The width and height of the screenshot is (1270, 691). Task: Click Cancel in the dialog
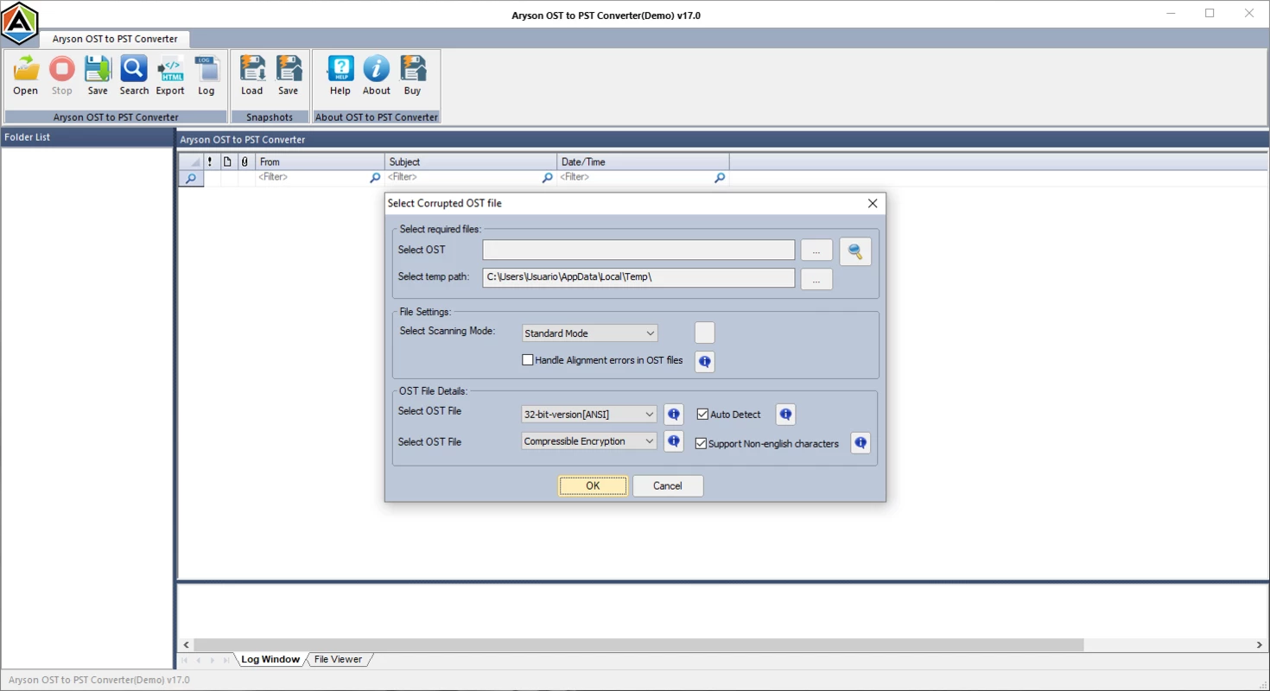pos(668,486)
